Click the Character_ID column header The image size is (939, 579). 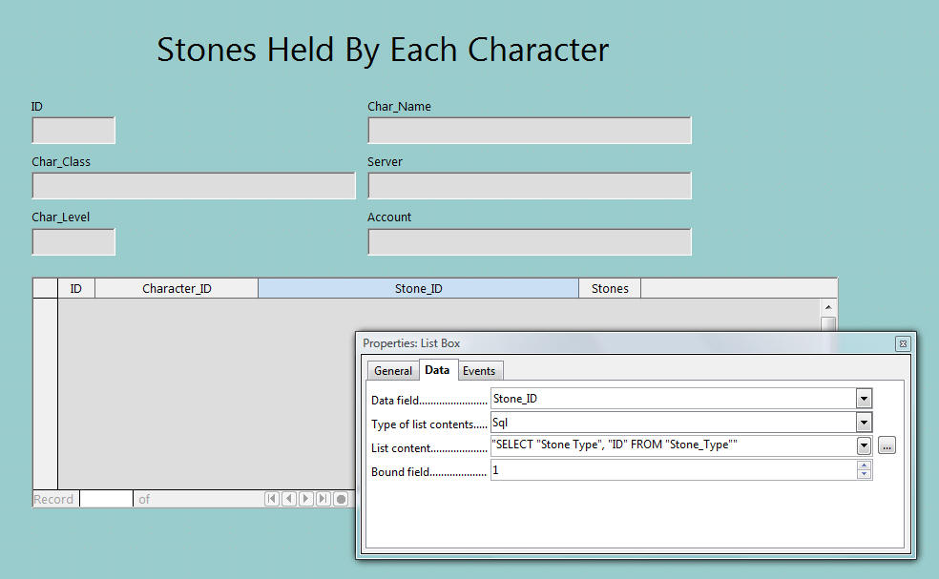click(177, 288)
